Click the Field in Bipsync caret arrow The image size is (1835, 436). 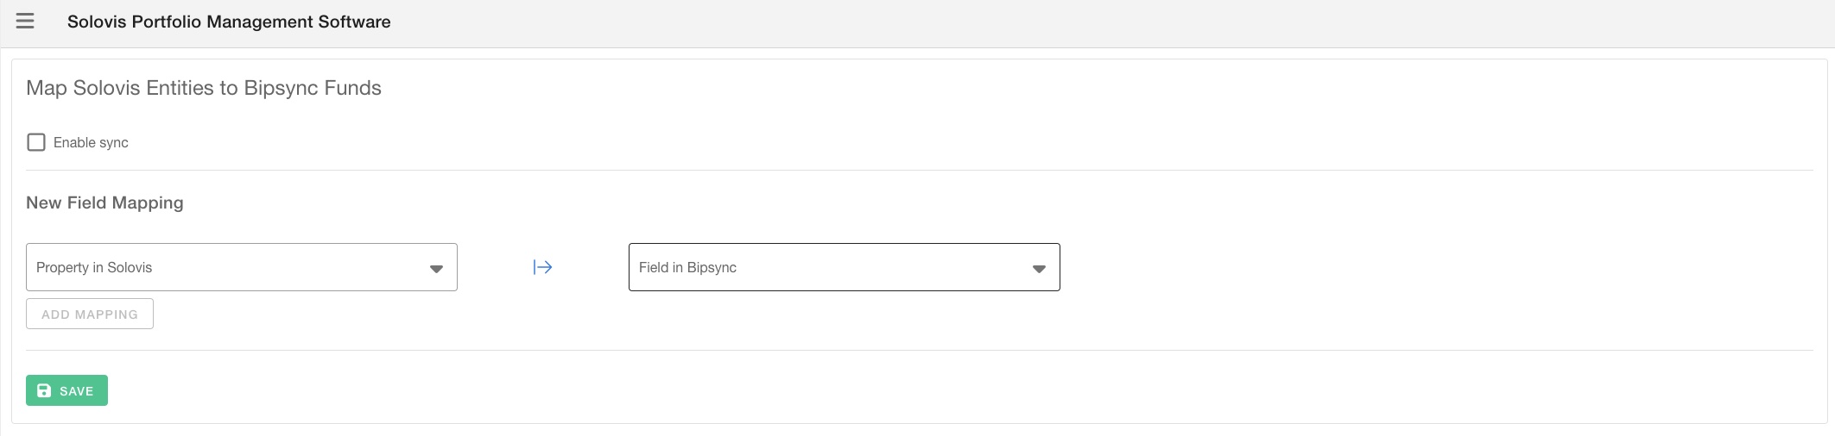(1039, 269)
